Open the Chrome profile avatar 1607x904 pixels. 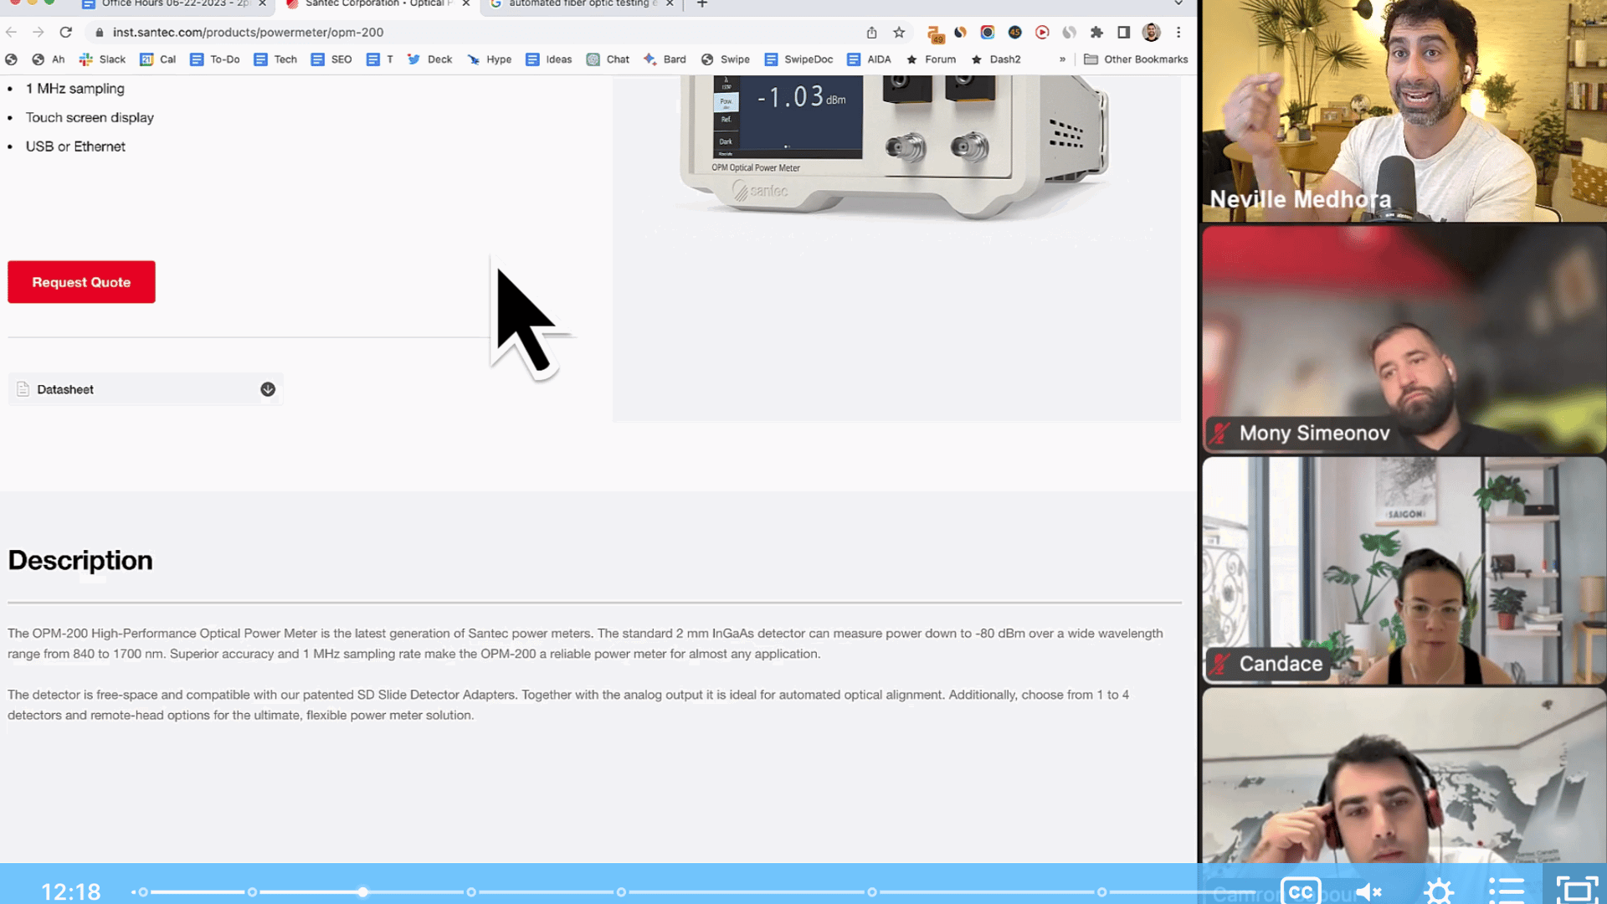(1152, 32)
